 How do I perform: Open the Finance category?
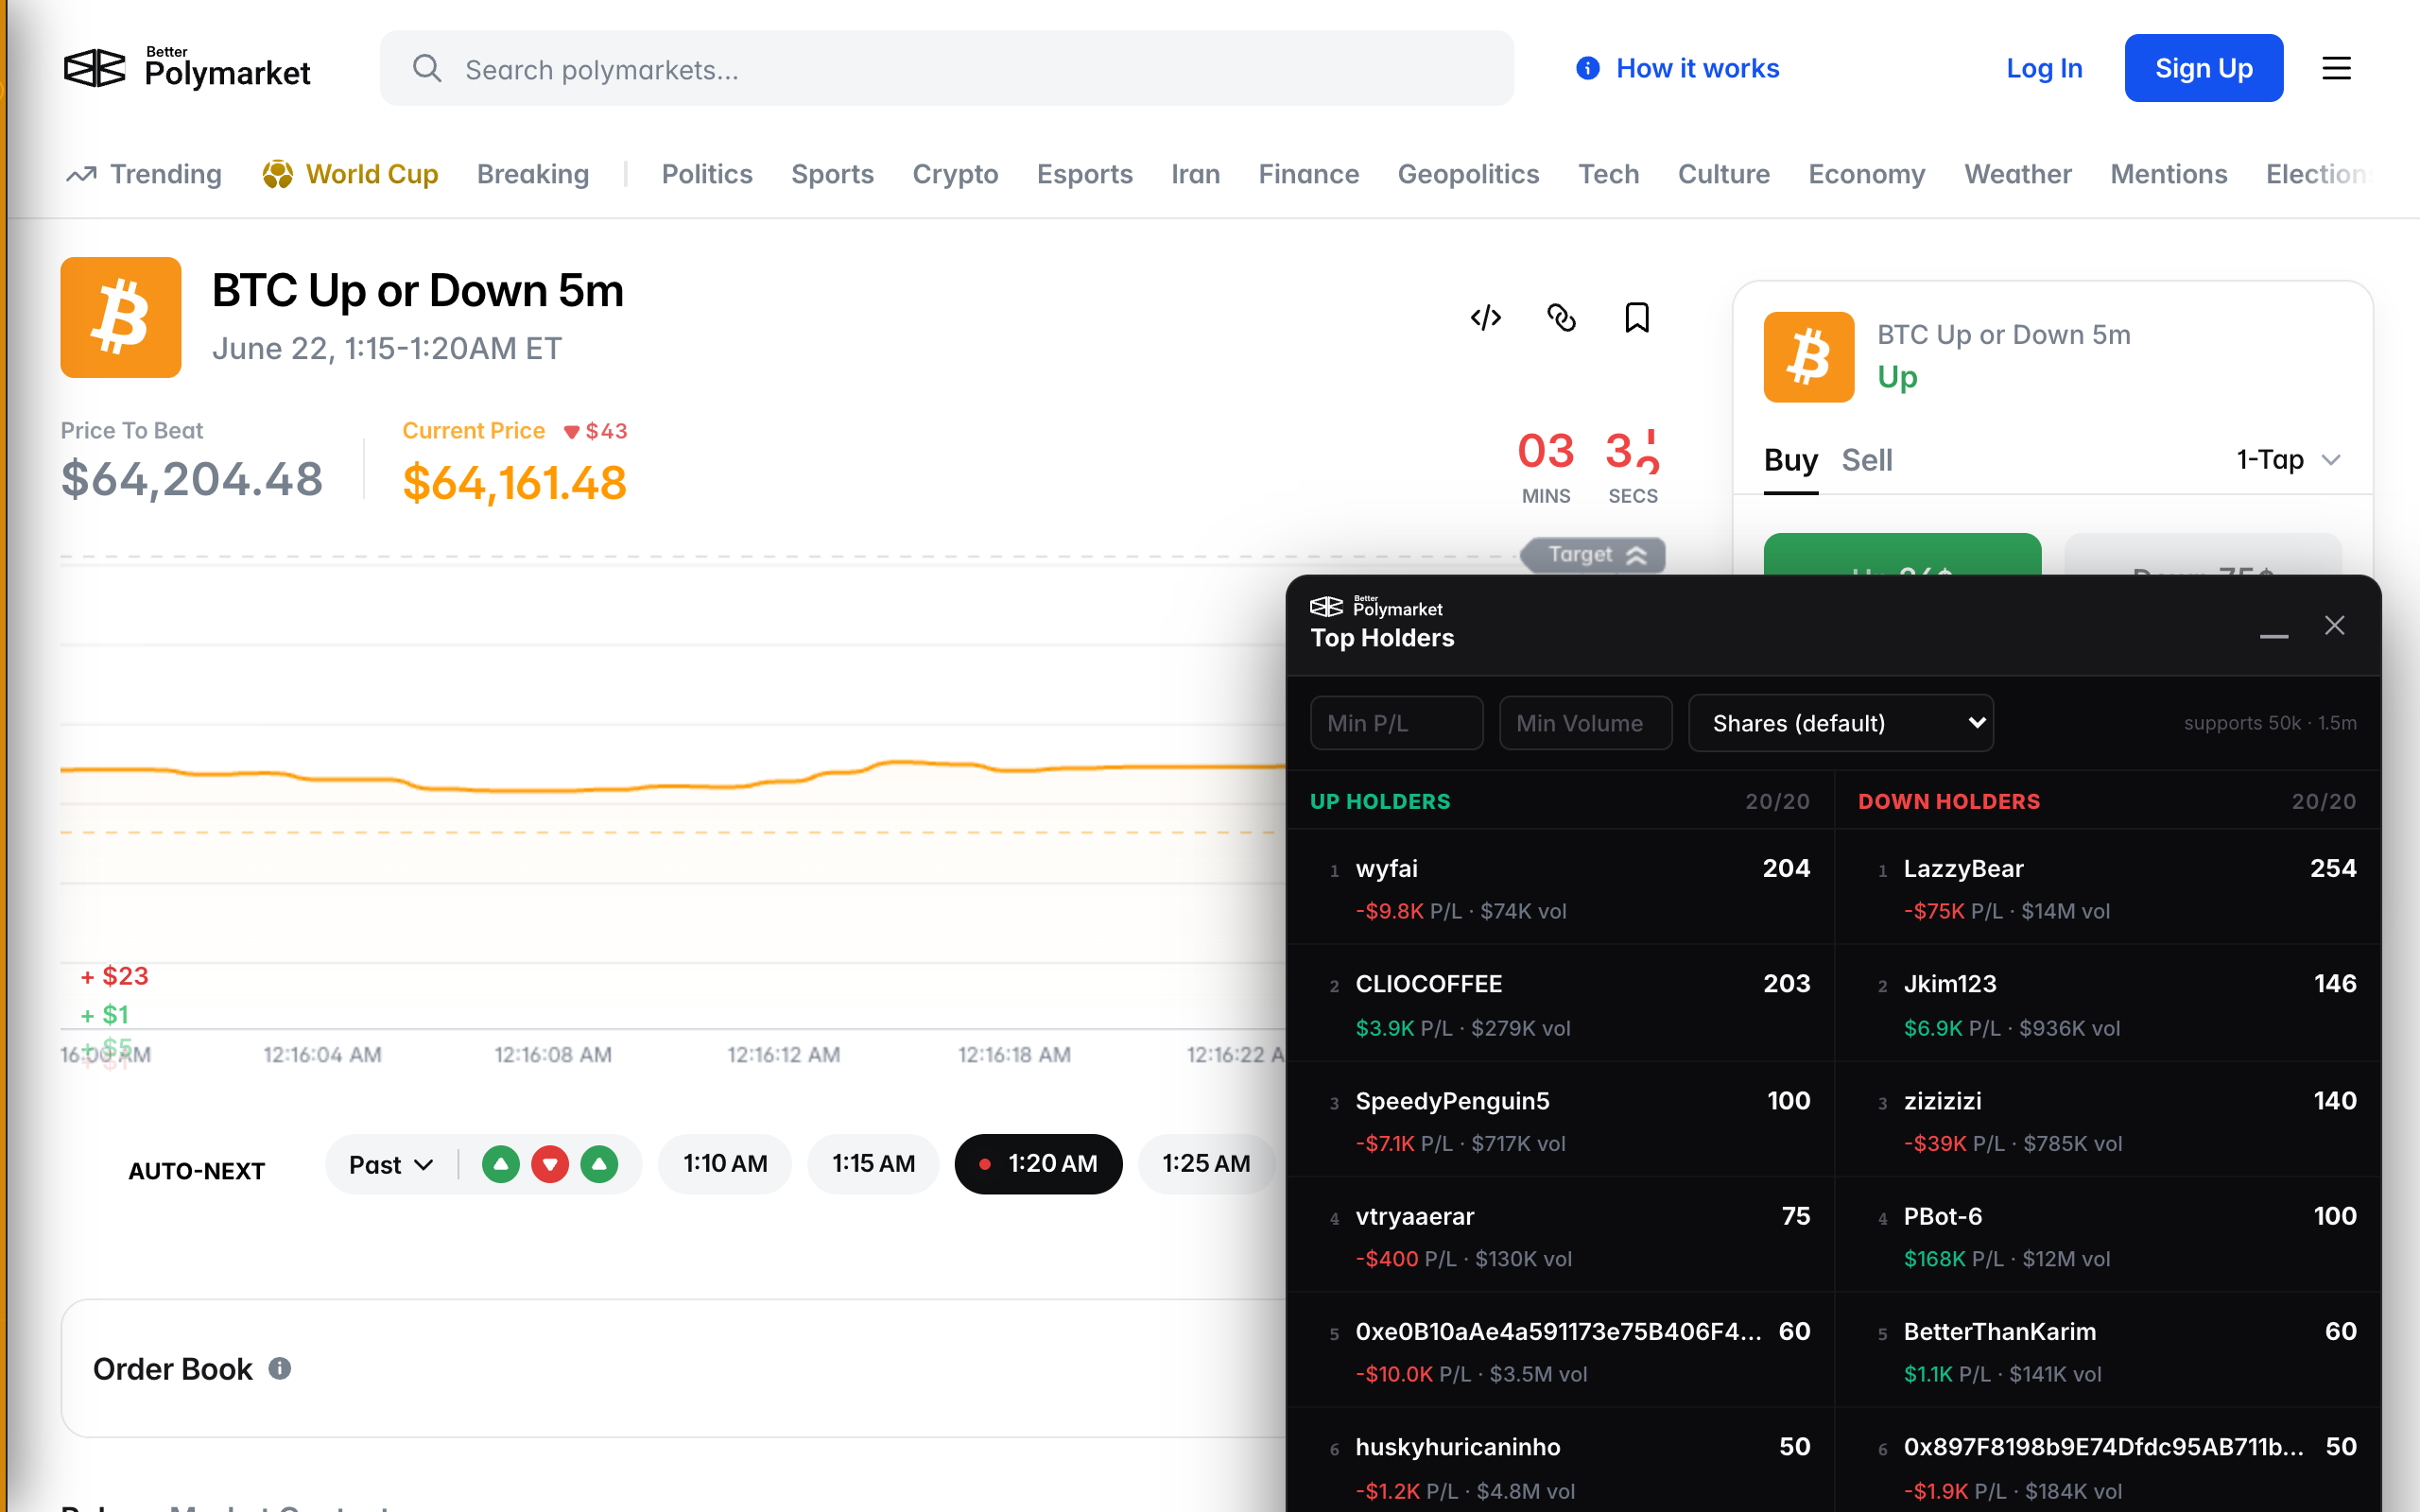(x=1308, y=174)
